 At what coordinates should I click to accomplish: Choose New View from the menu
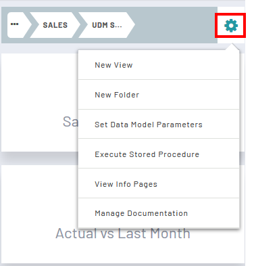coord(159,65)
